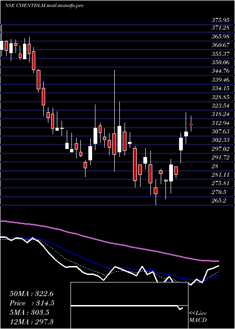Click the 360.67 price label
The image size is (235, 329).
pos(220,45)
